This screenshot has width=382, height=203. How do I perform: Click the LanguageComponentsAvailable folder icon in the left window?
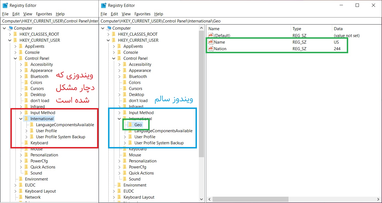(32, 125)
